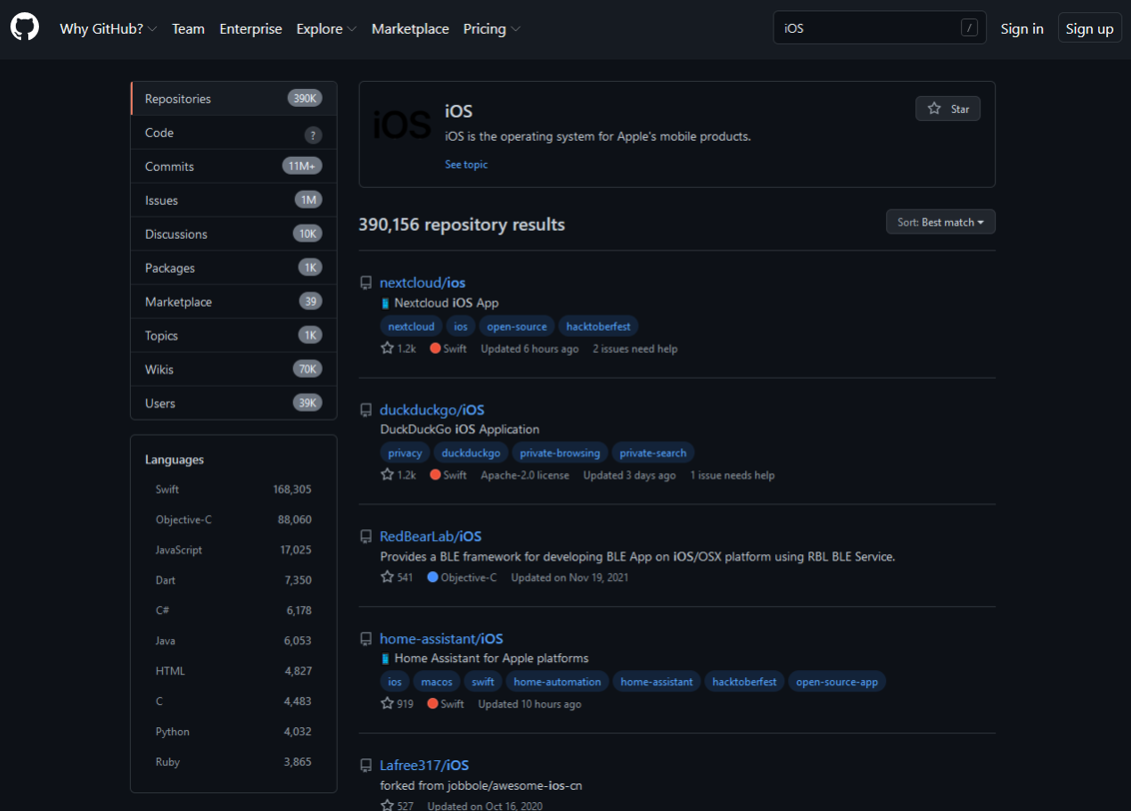1131x811 pixels.
Task: Click the question mark badge next to Code
Action: click(313, 135)
